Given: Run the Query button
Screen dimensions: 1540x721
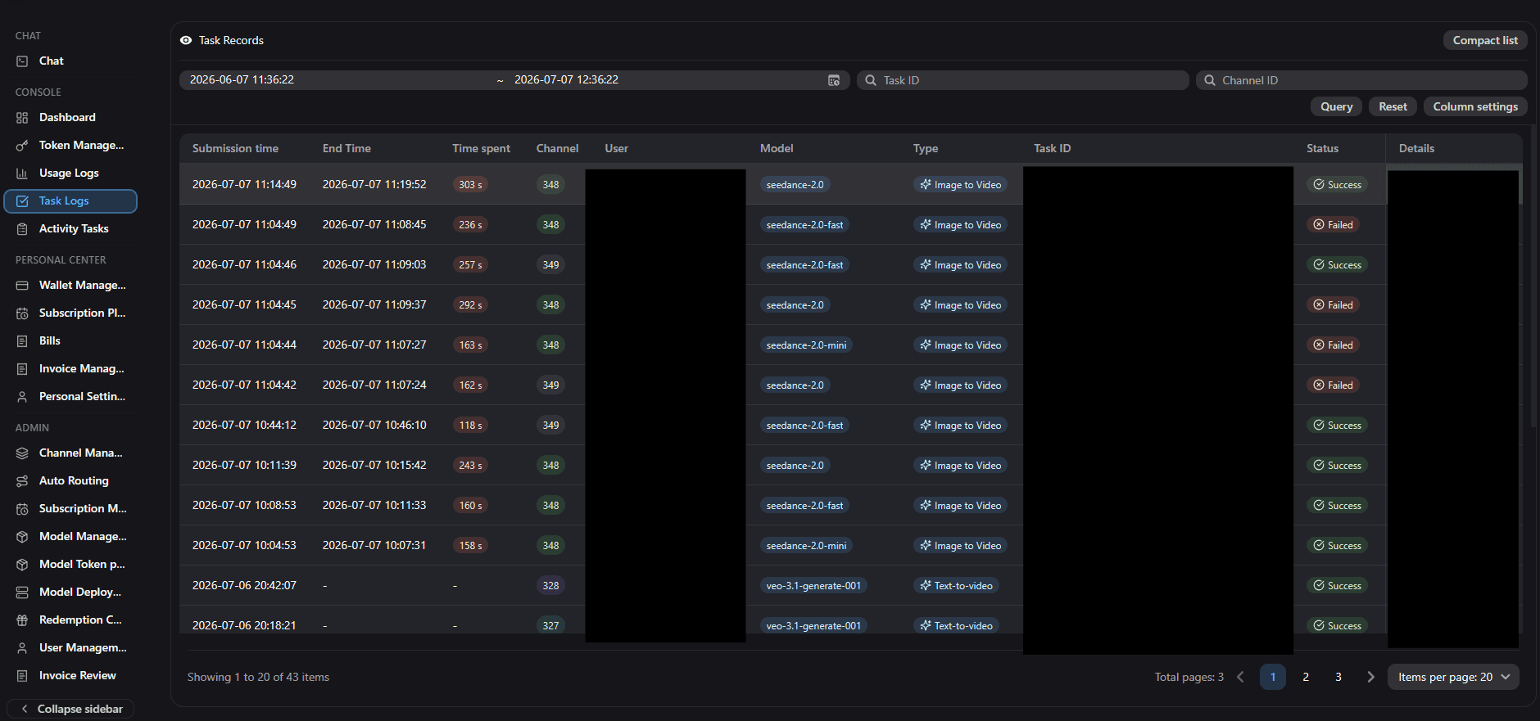Looking at the screenshot, I should (x=1336, y=106).
